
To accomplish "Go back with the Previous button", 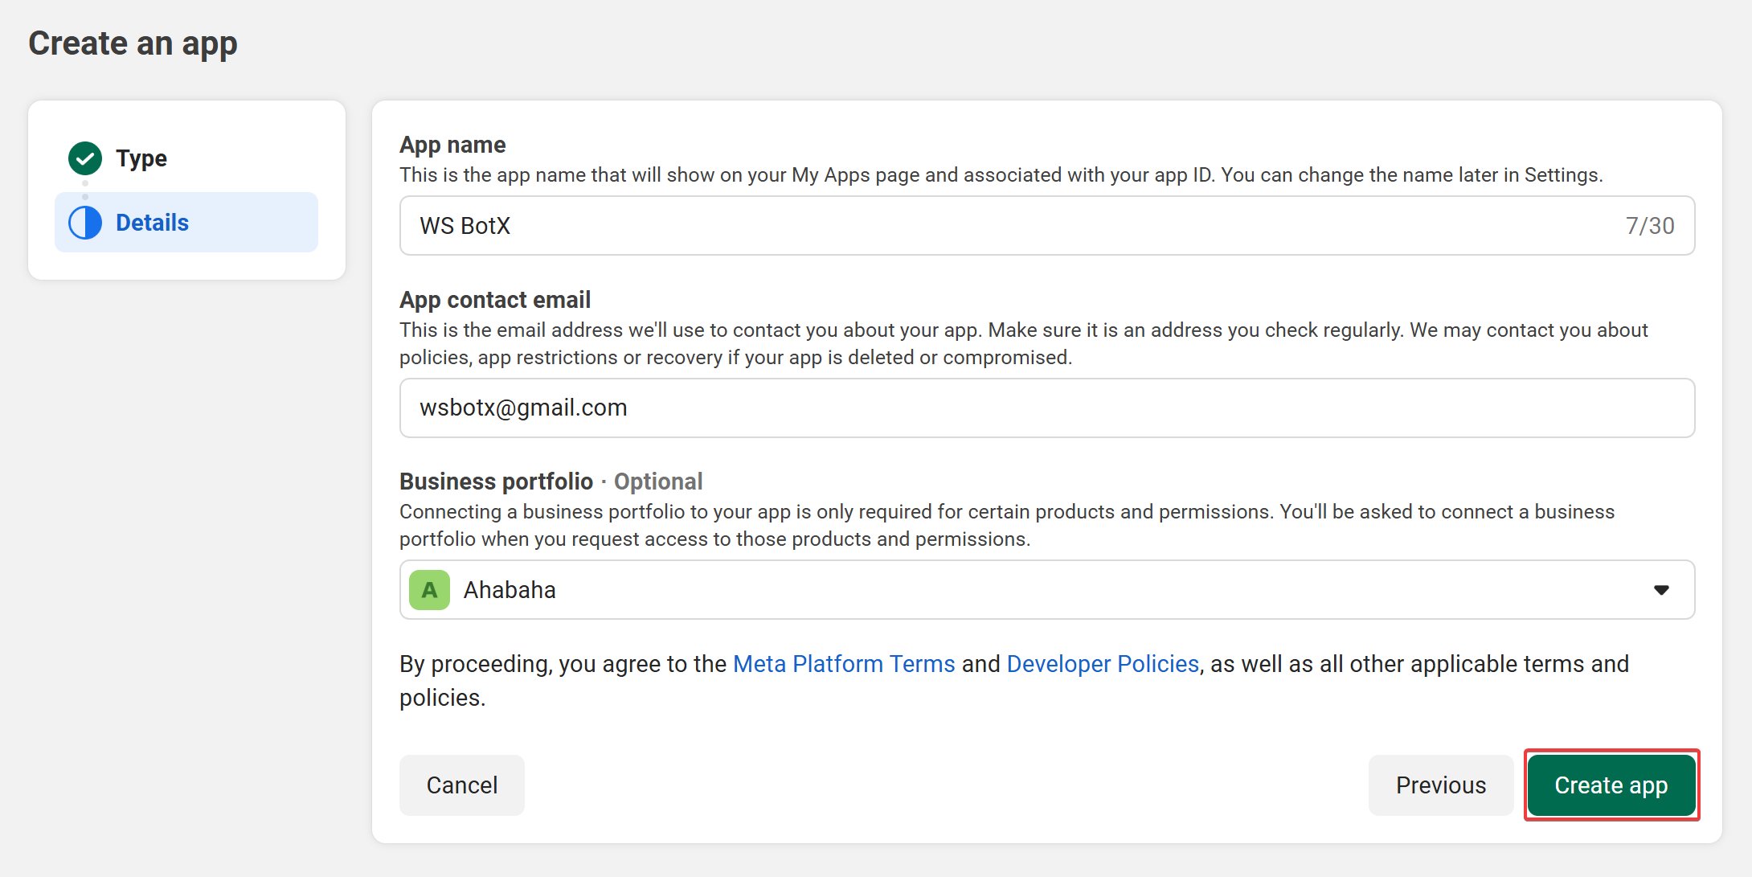I will [1441, 785].
